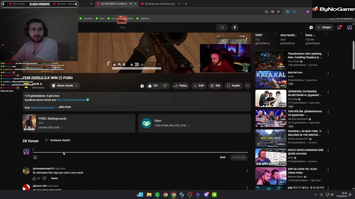Open DOSTU DOSTA KIRDIRAN İSİM ŞEHİR thumbnail
Image resolution: width=355 pixels, height=199 pixels.
tap(271, 157)
